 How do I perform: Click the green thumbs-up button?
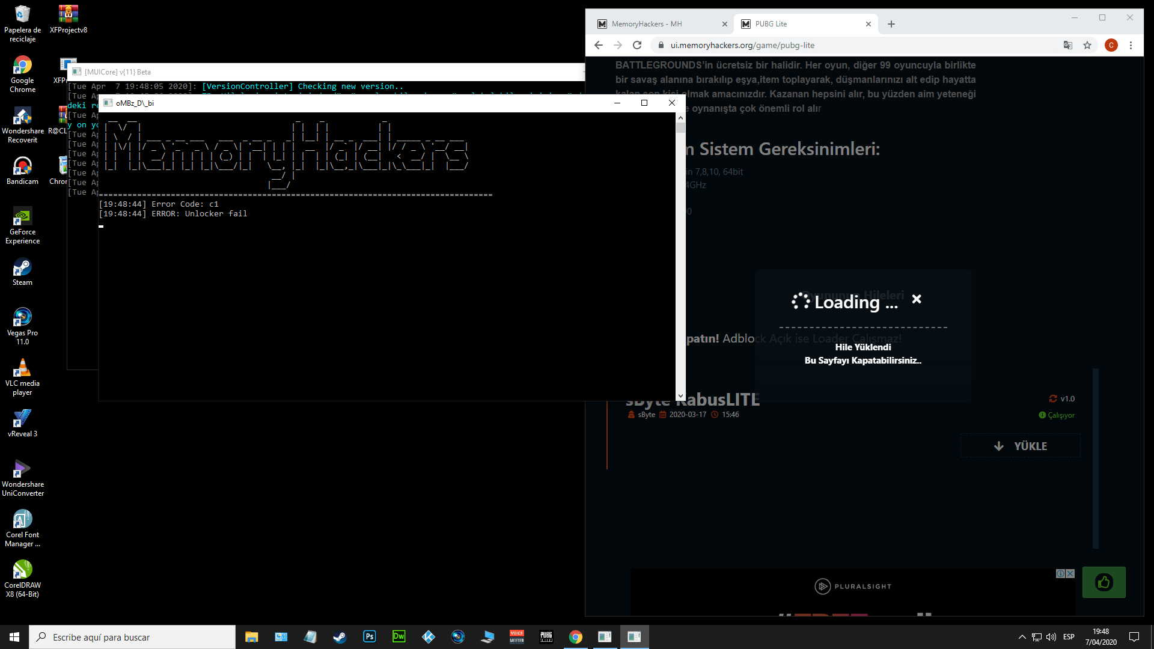click(x=1104, y=582)
